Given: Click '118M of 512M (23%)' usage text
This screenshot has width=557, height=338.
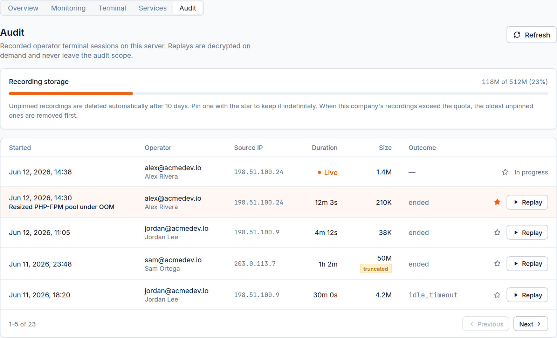Looking at the screenshot, I should (x=515, y=82).
